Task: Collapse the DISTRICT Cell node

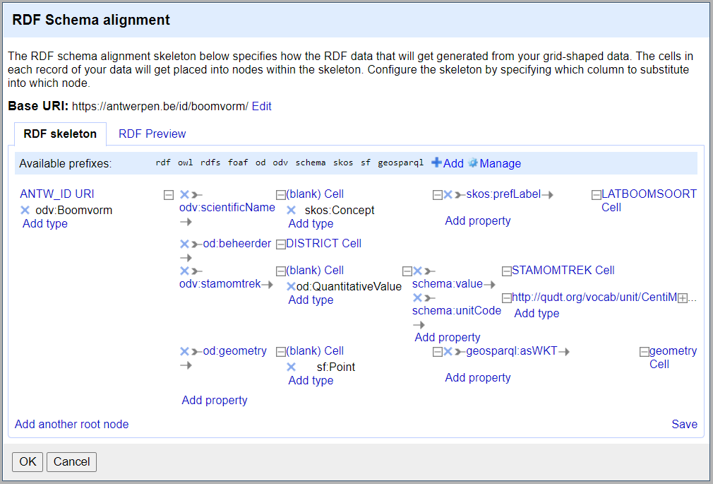Action: [x=280, y=244]
